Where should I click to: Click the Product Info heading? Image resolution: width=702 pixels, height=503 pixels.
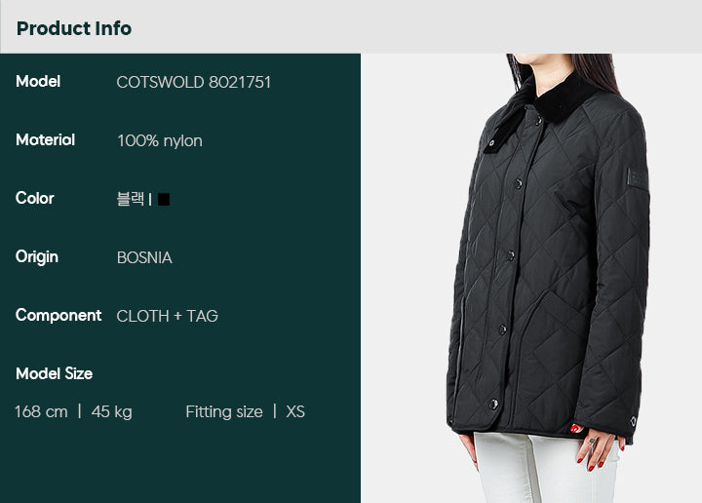tap(74, 28)
